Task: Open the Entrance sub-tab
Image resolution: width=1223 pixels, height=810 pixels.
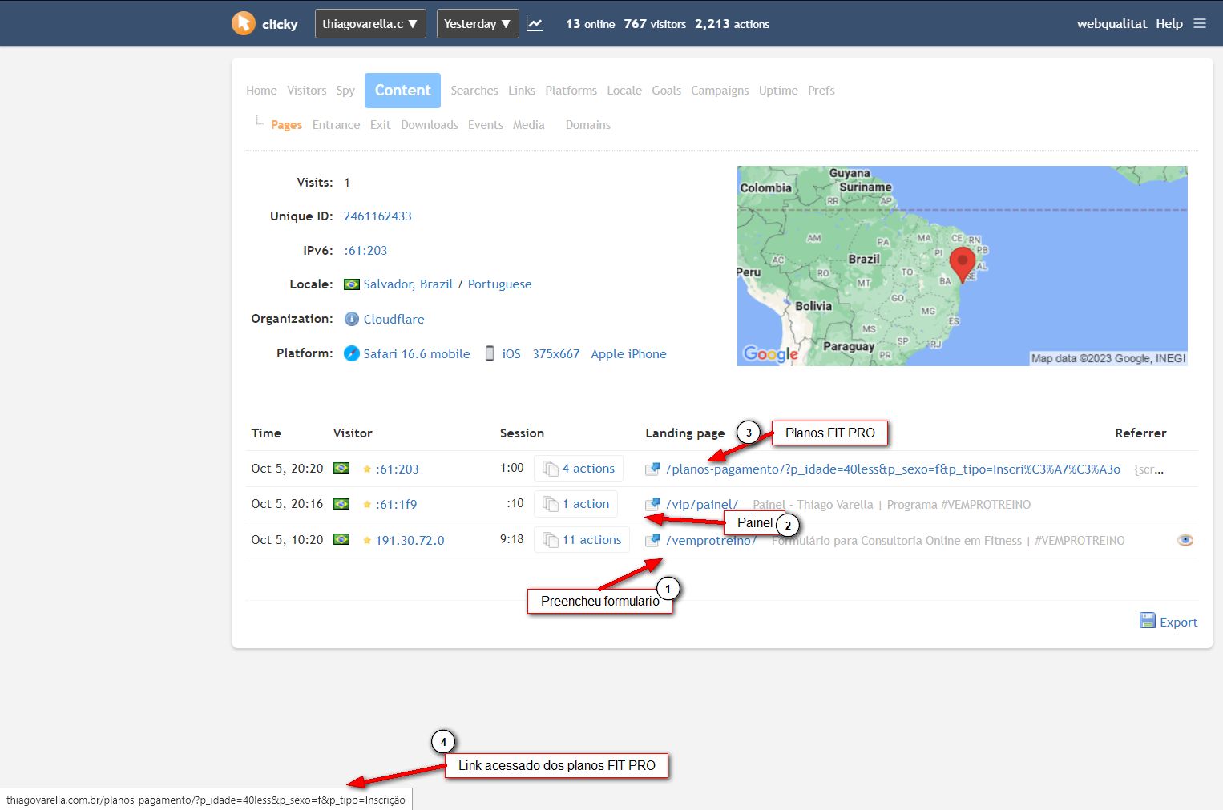Action: click(x=336, y=125)
